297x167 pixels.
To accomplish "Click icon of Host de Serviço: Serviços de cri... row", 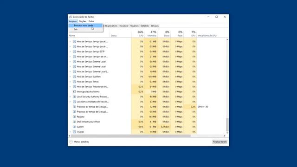I will 74,57.
